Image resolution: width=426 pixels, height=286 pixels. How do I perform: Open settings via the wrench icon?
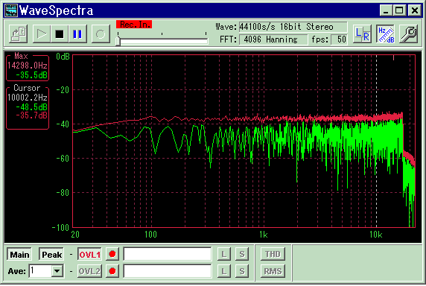409,34
